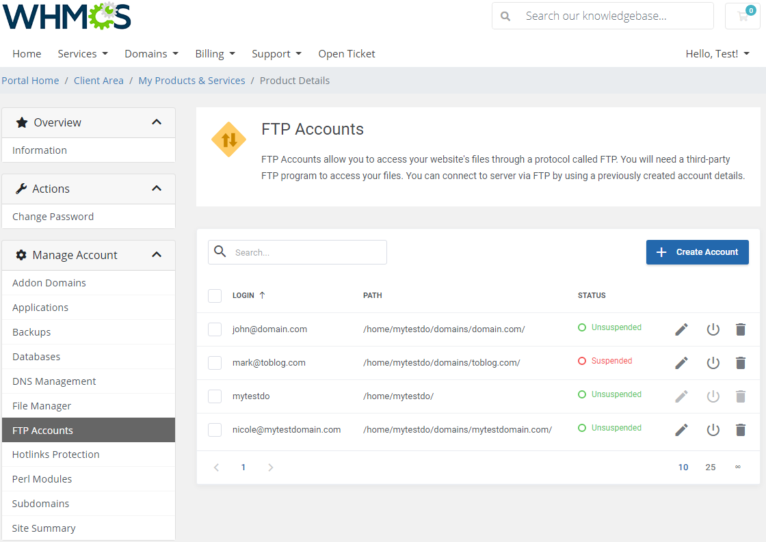
Task: Open the Support dropdown menu
Action: (x=276, y=54)
